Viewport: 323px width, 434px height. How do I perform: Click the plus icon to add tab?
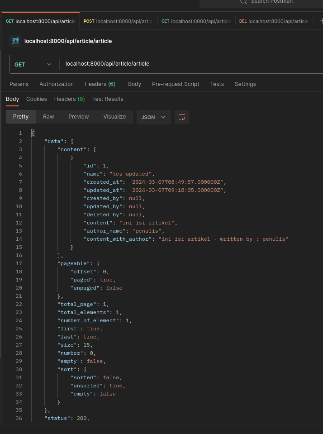pyautogui.click(x=321, y=21)
